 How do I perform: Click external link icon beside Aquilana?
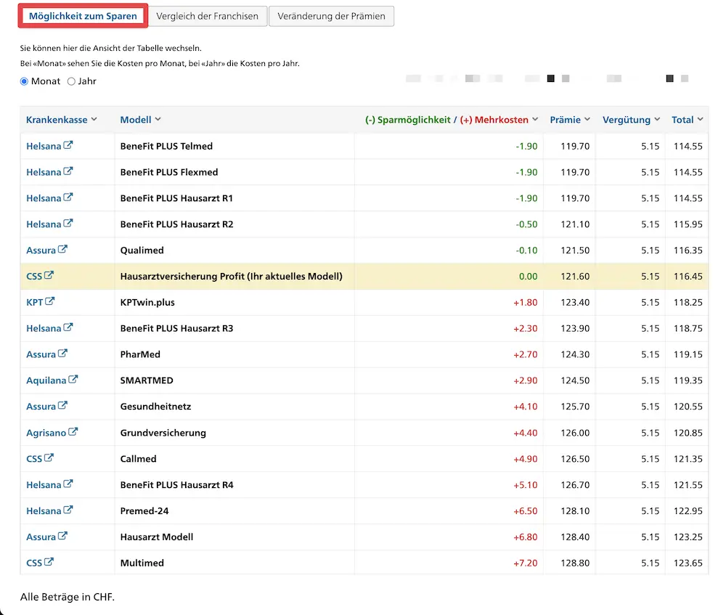[73, 379]
